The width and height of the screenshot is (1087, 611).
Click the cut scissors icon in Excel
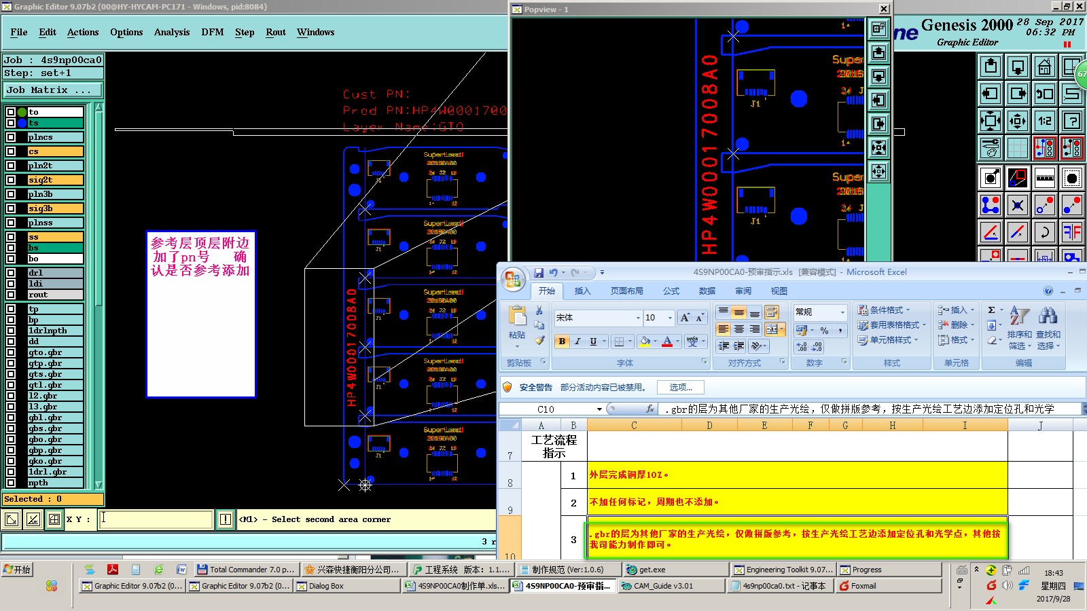[x=539, y=310]
